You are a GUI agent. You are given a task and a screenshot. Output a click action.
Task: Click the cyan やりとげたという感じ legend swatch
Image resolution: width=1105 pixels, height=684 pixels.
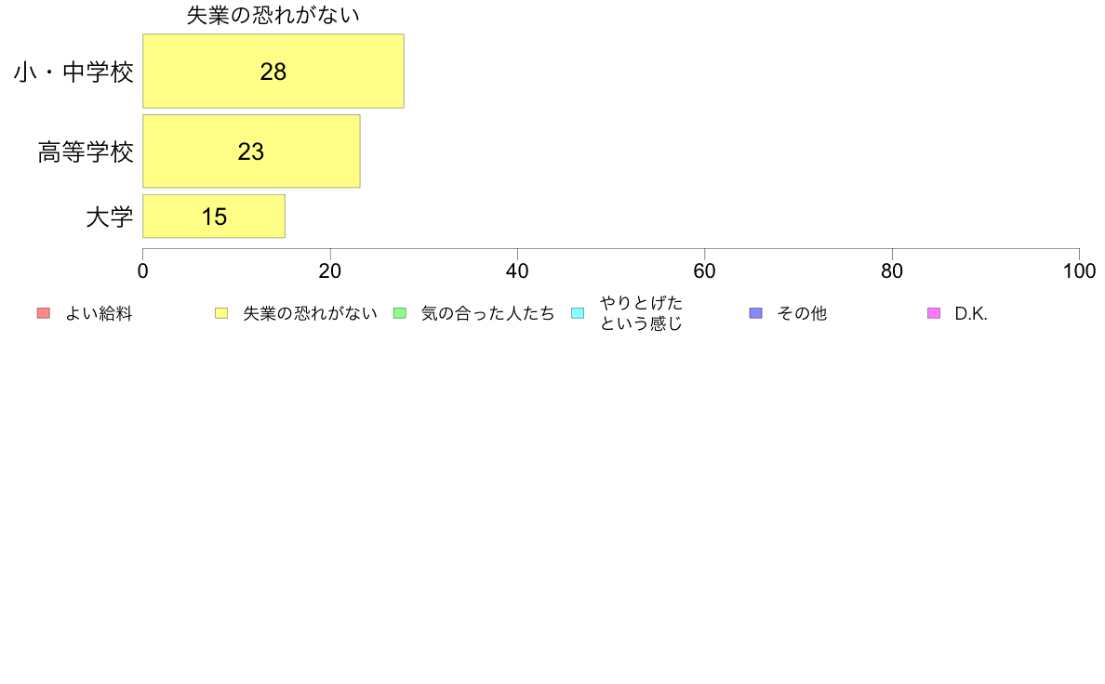[578, 313]
